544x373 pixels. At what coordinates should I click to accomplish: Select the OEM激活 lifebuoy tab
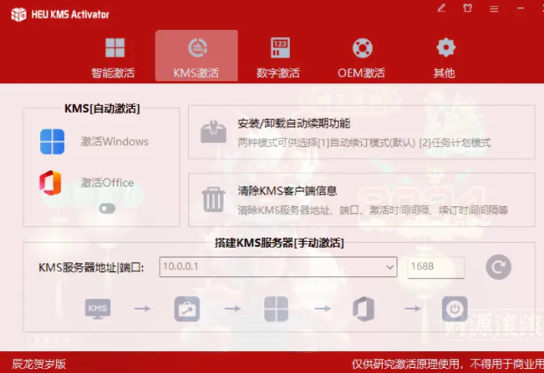tap(361, 57)
